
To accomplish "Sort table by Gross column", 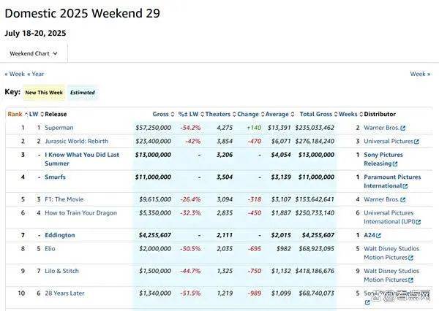I will tap(163, 114).
